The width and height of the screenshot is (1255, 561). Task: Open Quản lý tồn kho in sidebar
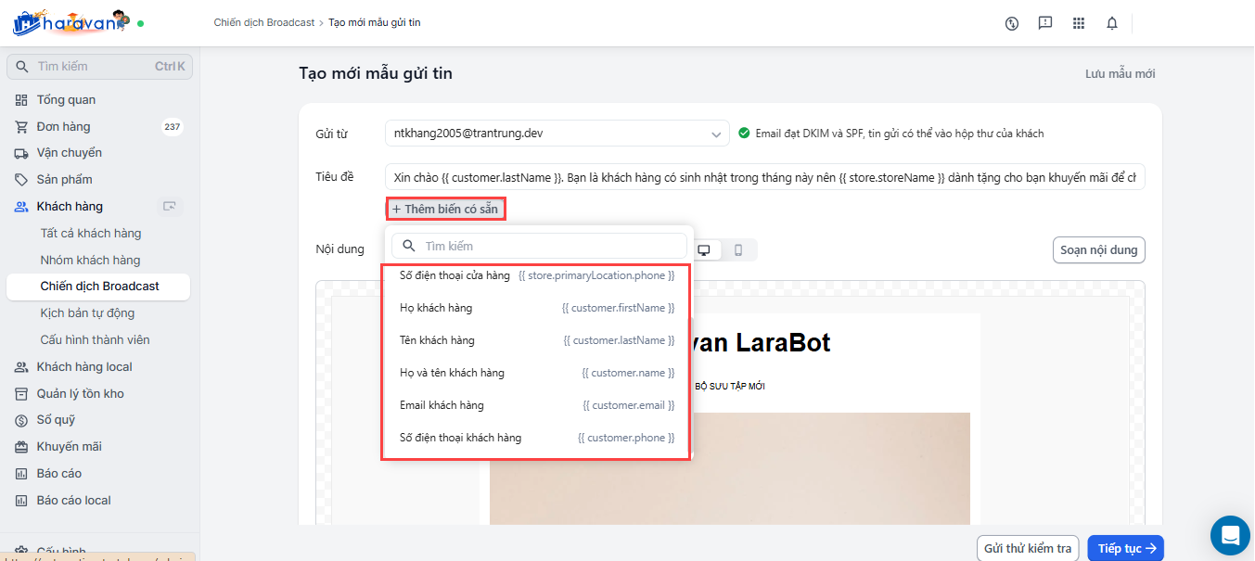(81, 394)
